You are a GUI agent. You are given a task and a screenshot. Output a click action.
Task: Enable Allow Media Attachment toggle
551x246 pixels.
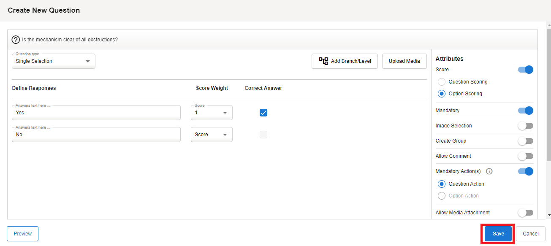(526, 213)
